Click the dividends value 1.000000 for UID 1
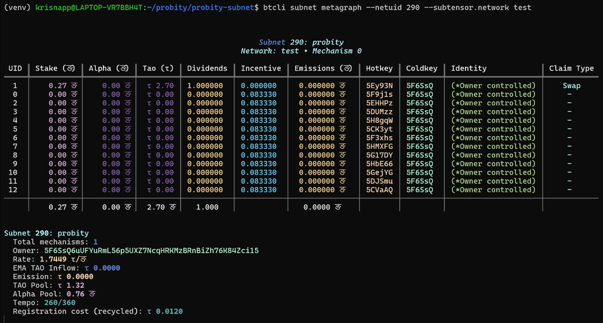Screen dimensions: 603x323 (205, 86)
